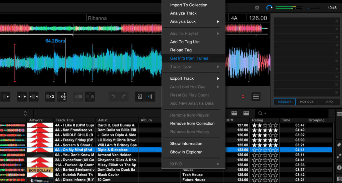Image resolution: width=342 pixels, height=183 pixels.
Task: Set three-star rating on the J. Cole track
Action: click(266, 135)
